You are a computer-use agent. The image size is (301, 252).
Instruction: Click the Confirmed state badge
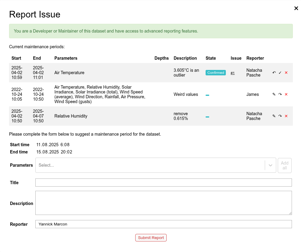(x=216, y=73)
